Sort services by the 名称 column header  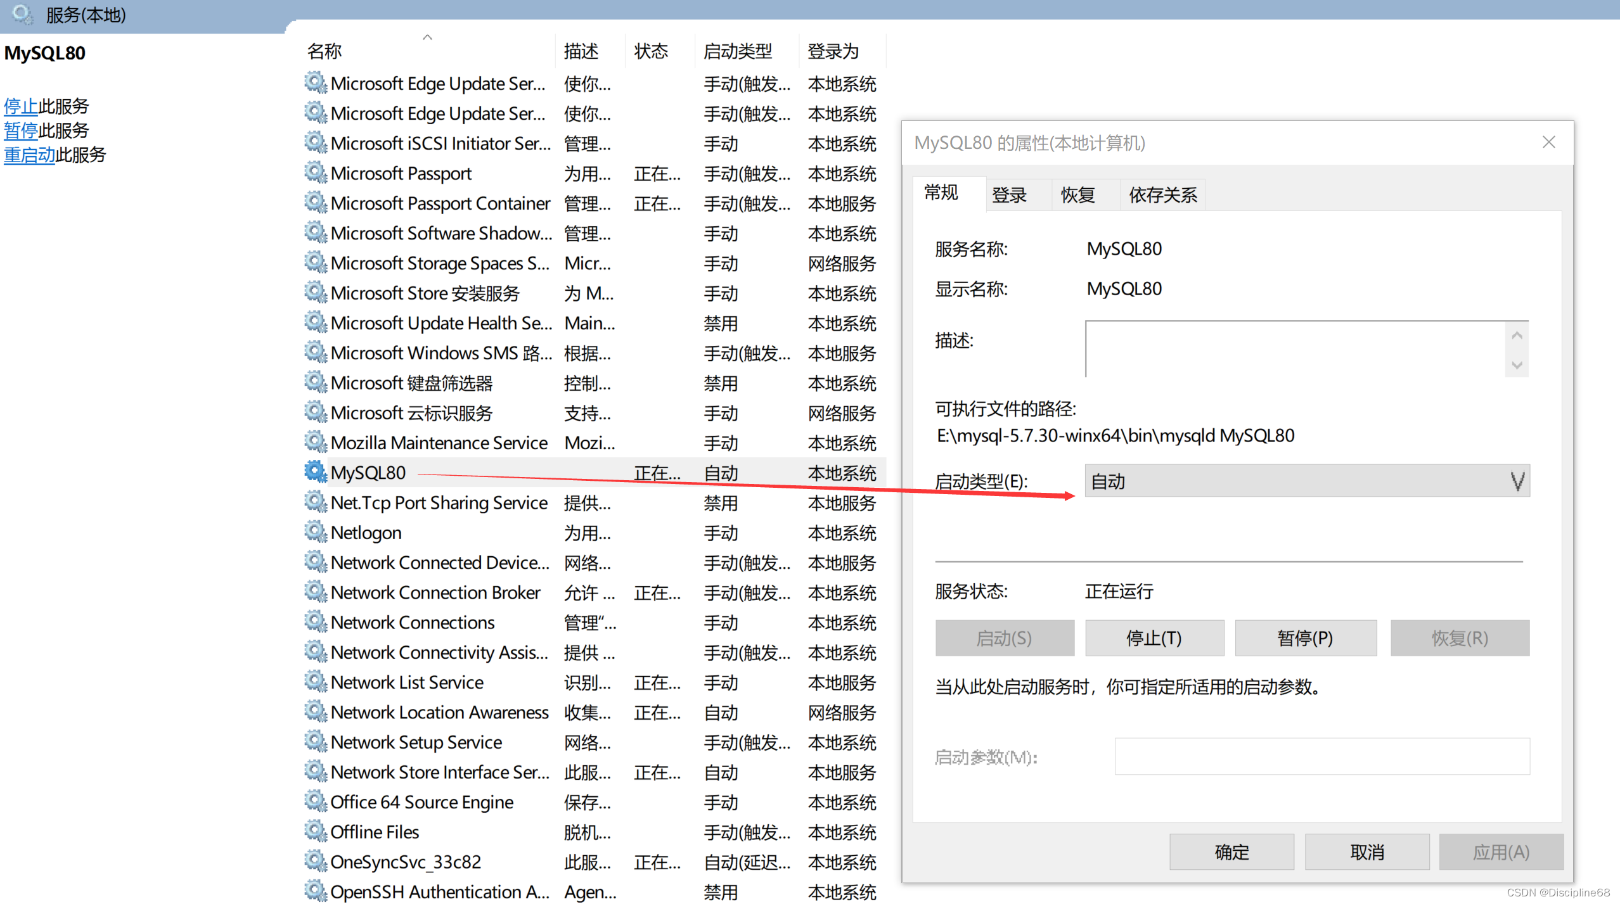click(x=325, y=51)
